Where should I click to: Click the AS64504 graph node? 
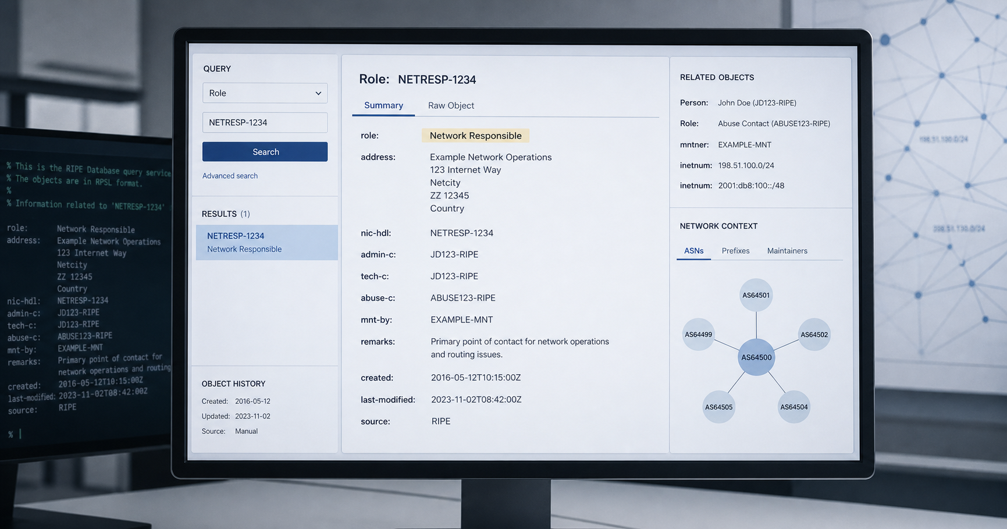[x=793, y=407]
